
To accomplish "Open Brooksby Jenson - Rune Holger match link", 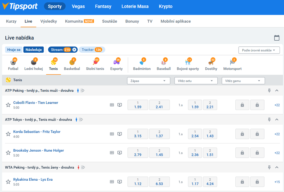I will pos(38,150).
